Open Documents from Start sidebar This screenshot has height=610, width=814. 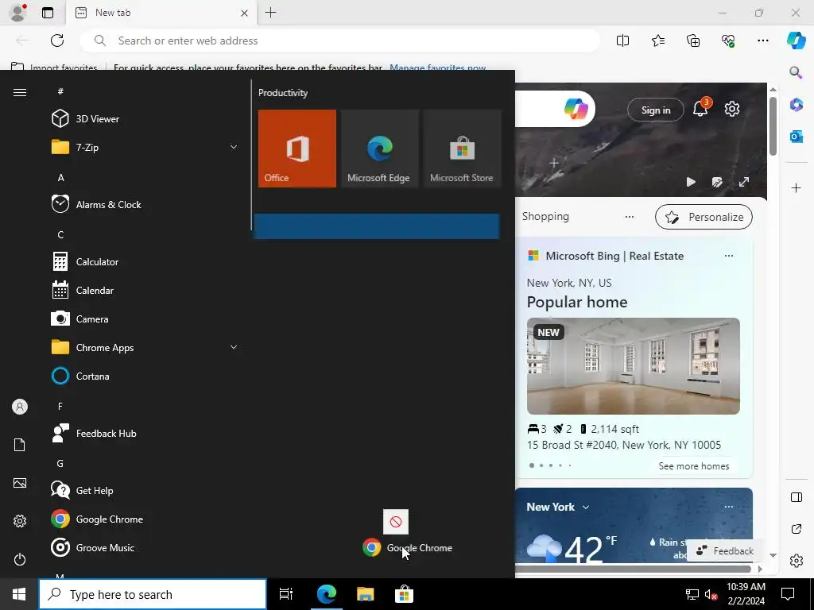click(x=20, y=445)
